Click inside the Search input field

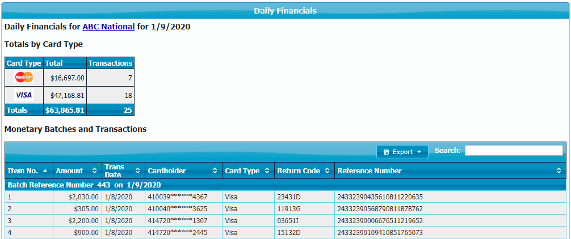click(514, 151)
